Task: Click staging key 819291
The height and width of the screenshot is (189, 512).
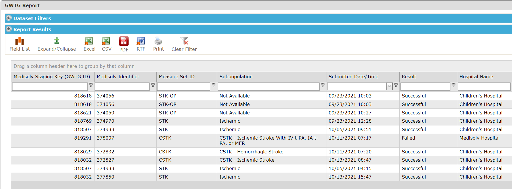Action: coord(83,138)
